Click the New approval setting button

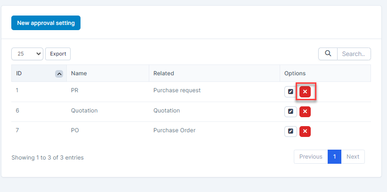[46, 23]
